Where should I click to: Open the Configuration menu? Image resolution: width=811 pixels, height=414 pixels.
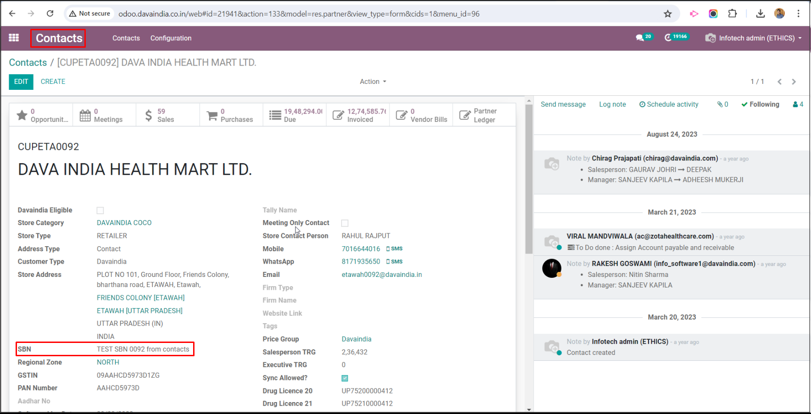tap(171, 38)
